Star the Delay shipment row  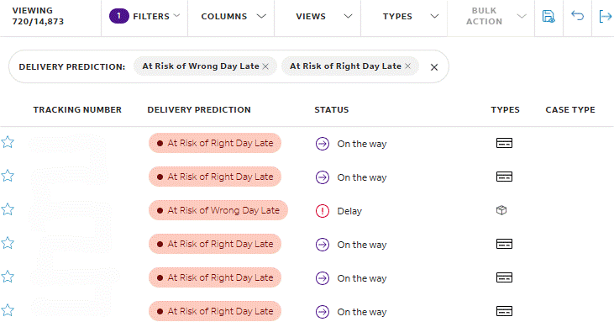[x=8, y=209]
